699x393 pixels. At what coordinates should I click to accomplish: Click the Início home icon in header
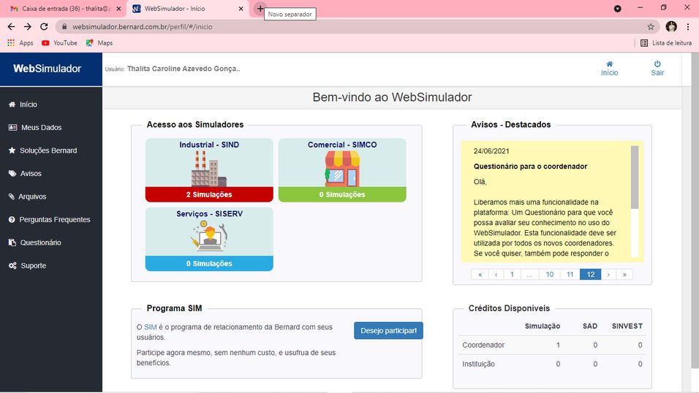pos(609,64)
